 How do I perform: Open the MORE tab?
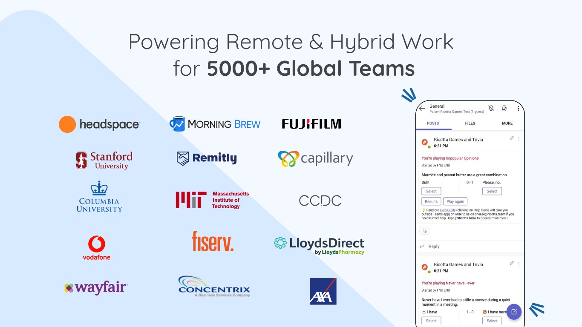(x=507, y=123)
